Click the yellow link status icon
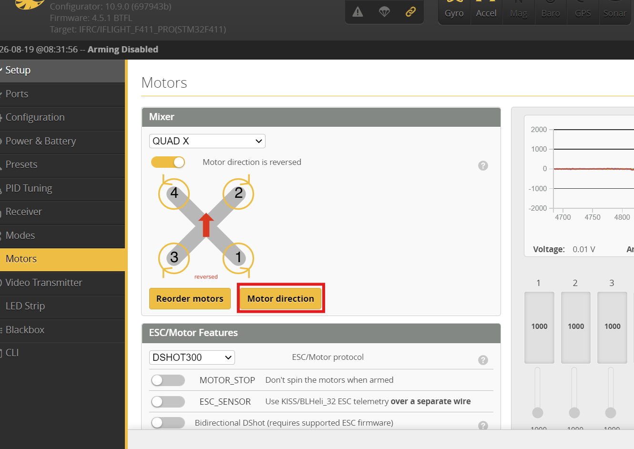Image resolution: width=634 pixels, height=449 pixels. [x=410, y=12]
